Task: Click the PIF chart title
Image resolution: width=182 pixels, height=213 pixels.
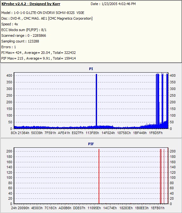Action: [x=91, y=144]
